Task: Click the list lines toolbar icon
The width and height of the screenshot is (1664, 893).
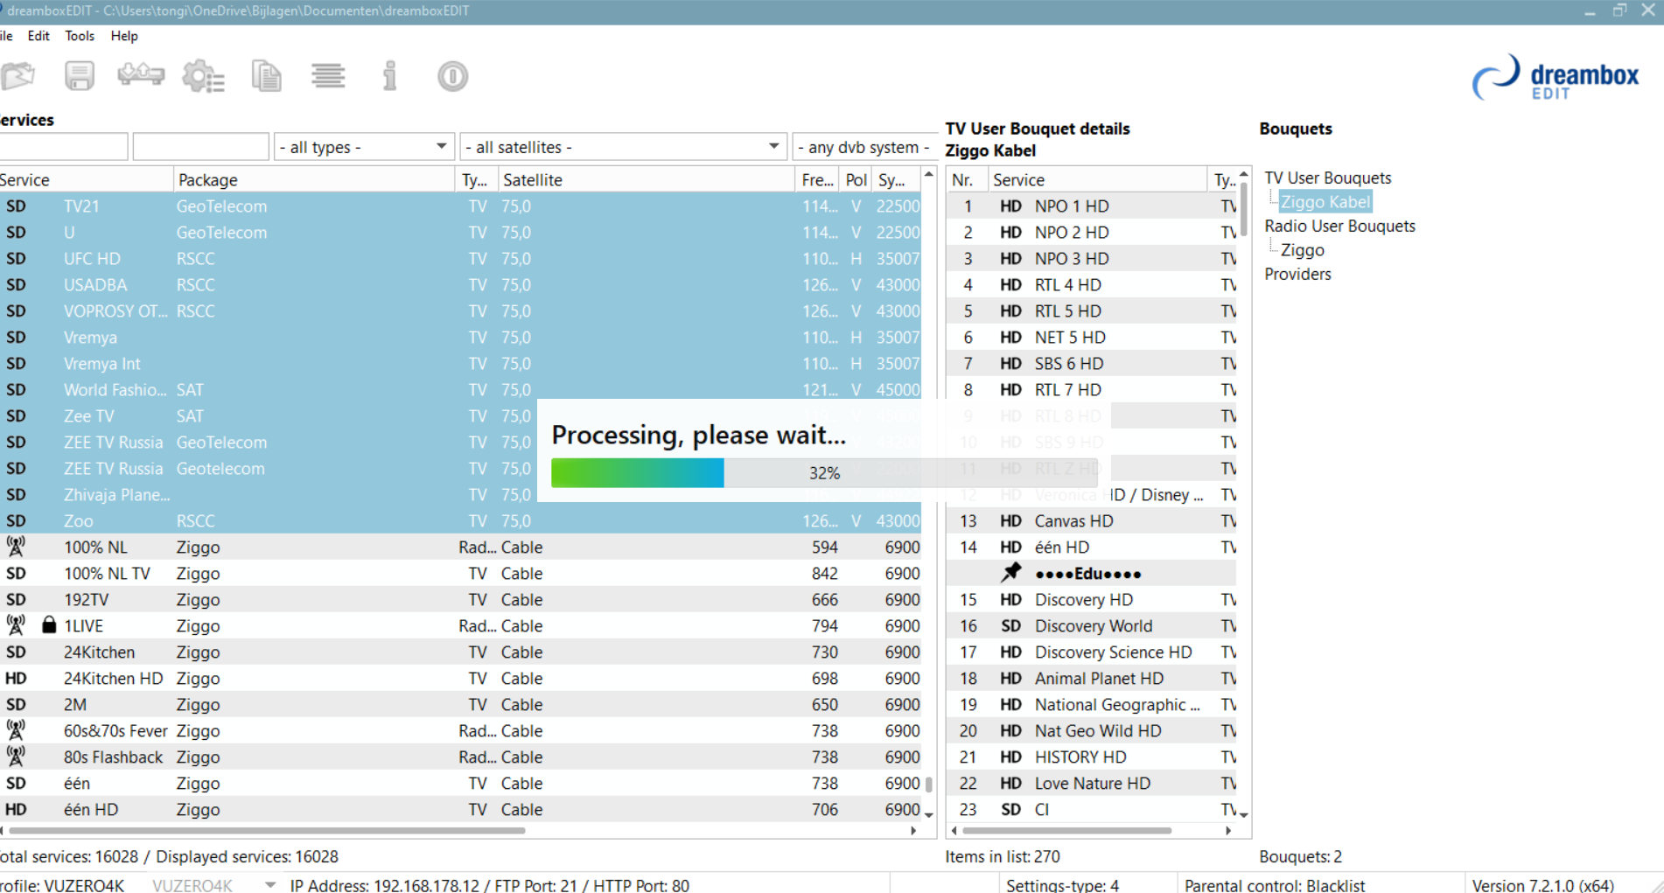Action: [328, 76]
